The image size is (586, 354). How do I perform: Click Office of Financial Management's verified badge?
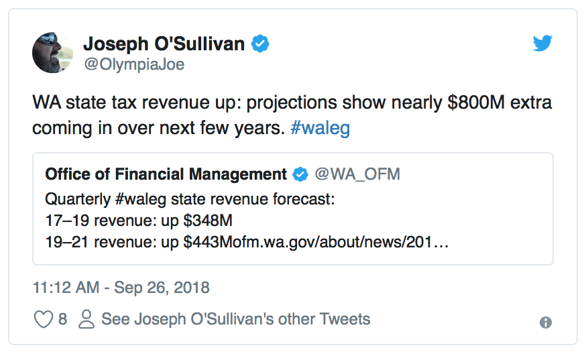click(300, 174)
